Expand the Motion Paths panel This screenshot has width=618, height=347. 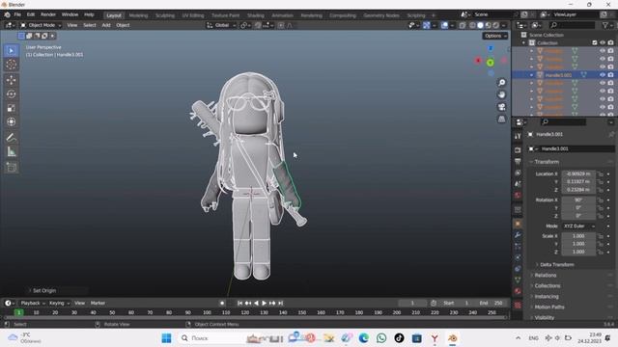(549, 307)
